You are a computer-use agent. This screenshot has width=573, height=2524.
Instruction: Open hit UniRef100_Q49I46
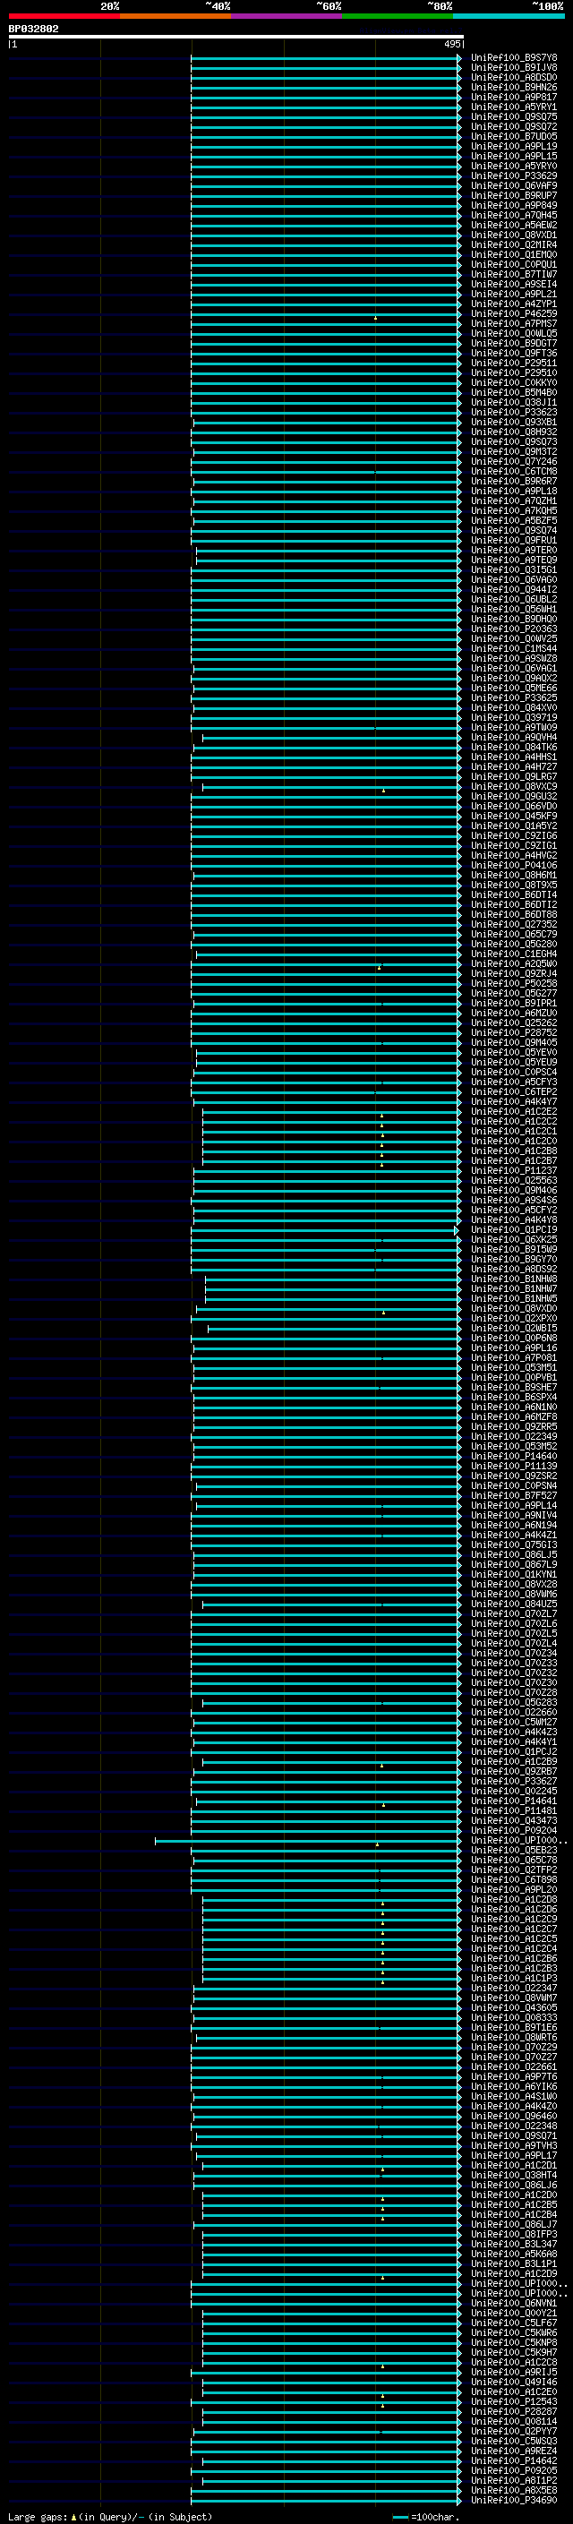click(x=514, y=2383)
